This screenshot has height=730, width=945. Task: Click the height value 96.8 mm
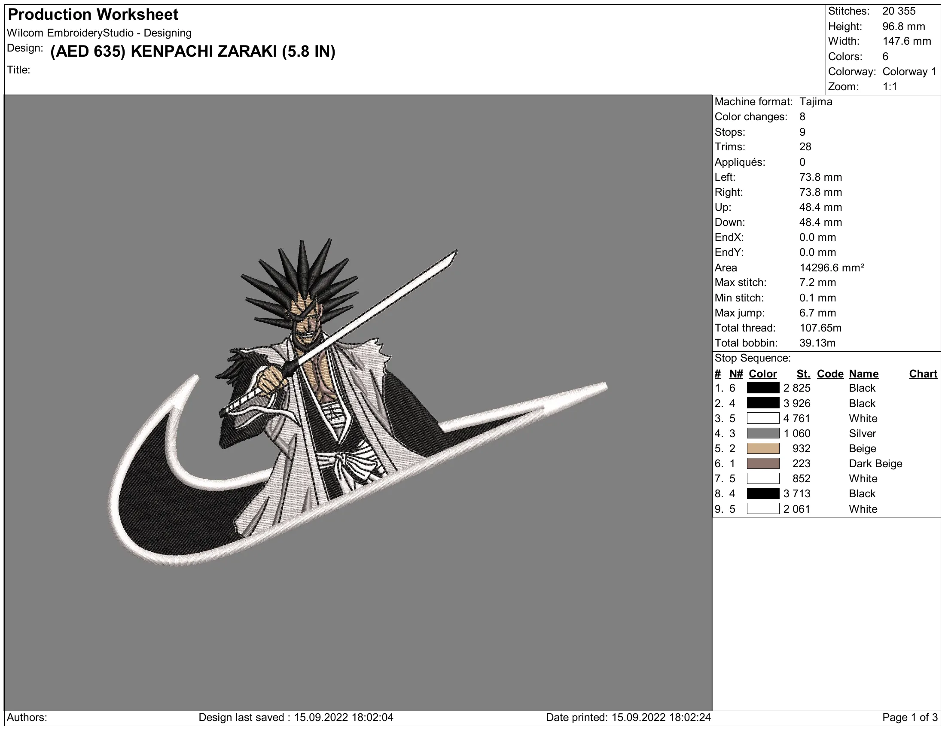tap(903, 26)
